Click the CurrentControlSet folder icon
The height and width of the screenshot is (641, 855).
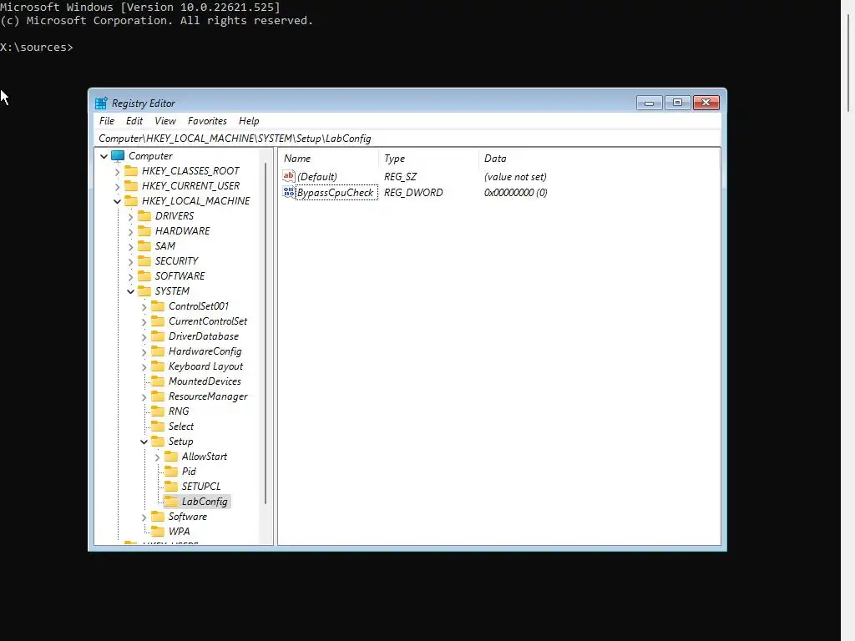(158, 321)
